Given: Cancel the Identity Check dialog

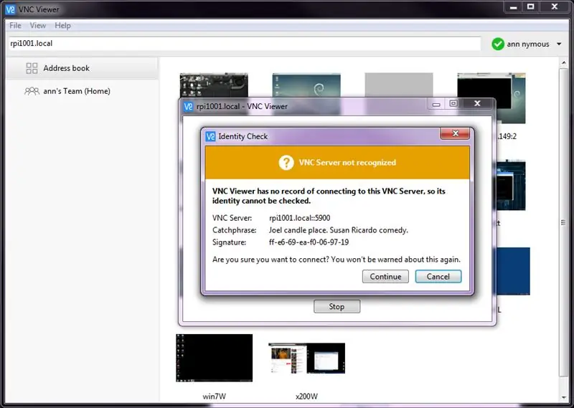Looking at the screenshot, I should [x=438, y=276].
